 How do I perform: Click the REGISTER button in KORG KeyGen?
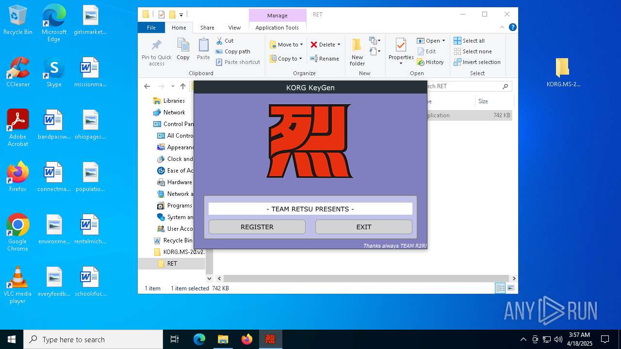[257, 227]
